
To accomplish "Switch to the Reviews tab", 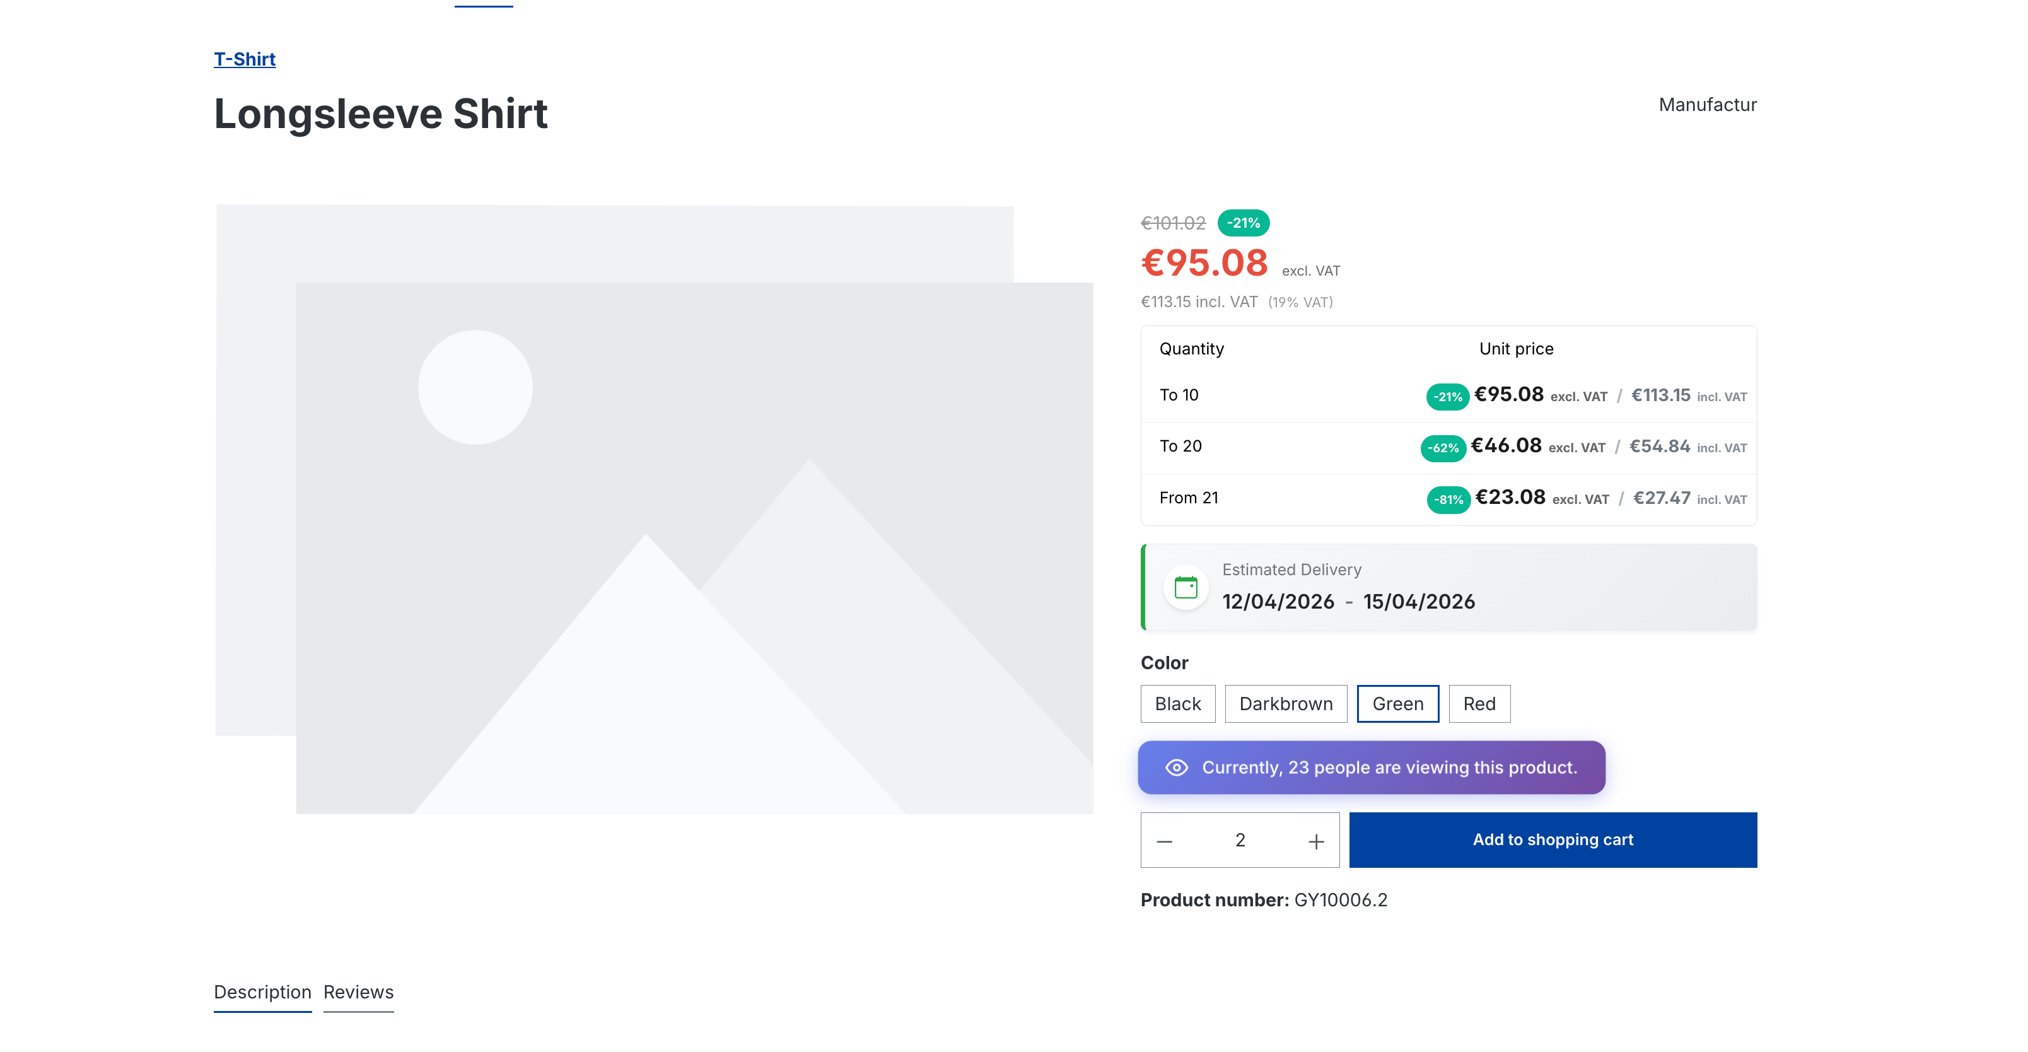I will coord(358,991).
